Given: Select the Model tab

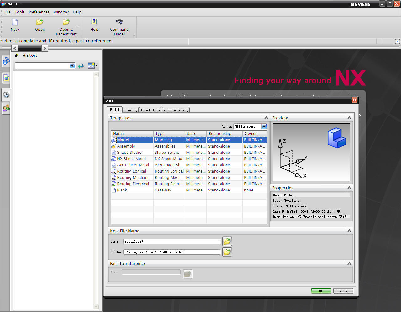Looking at the screenshot, I should tap(114, 110).
